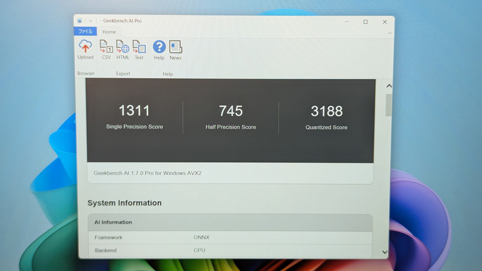The width and height of the screenshot is (482, 271).
Task: Click the app icon in title bar
Action: click(80, 20)
